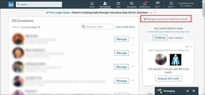Open messaging settings gear icon
Viewport: 205px width, 95px height.
tap(194, 91)
